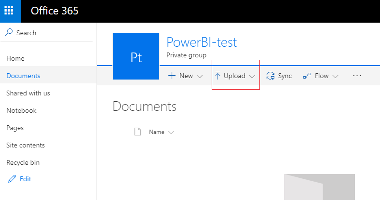Image resolution: width=380 pixels, height=200 pixels.
Task: Click the Sync icon in command bar
Action: (271, 76)
